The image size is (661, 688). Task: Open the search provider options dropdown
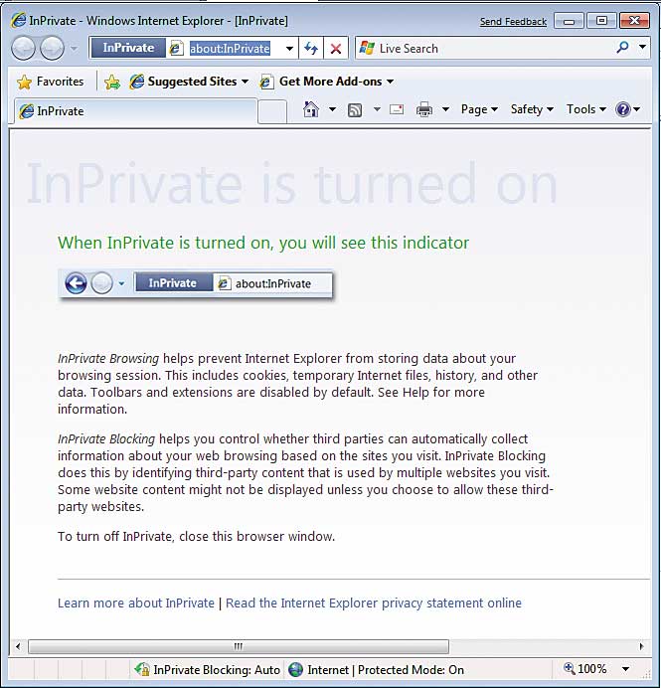pyautogui.click(x=642, y=47)
